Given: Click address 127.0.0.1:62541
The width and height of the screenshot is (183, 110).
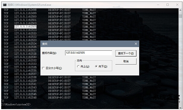Looking at the screenshot, I should pyautogui.click(x=25, y=84).
